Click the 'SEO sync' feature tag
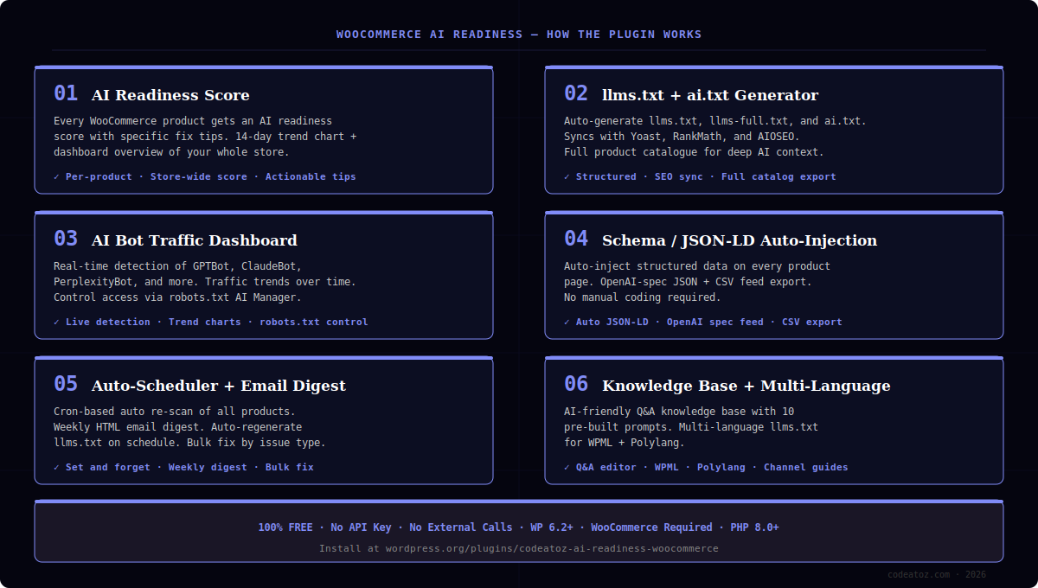This screenshot has height=588, width=1038. [x=679, y=176]
